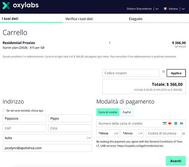Expand the Anno expiry year dropdown
This screenshot has height=167, width=189.
coord(132,133)
